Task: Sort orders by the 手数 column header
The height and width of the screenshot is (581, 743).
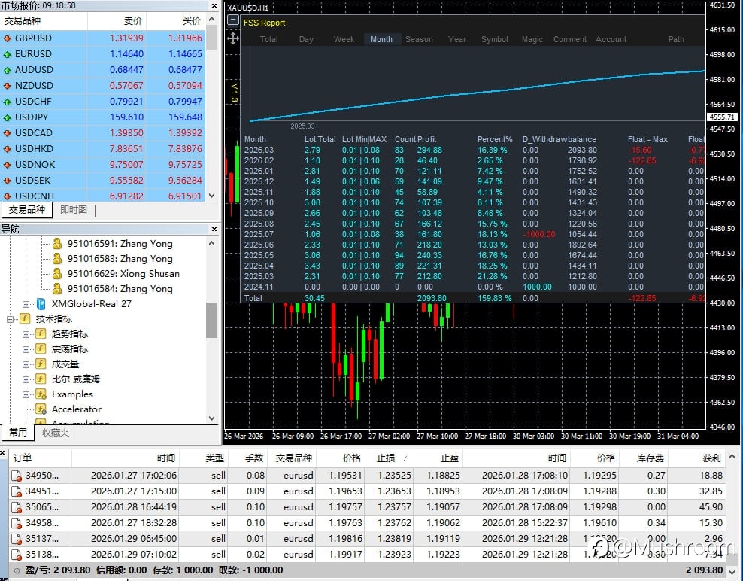Action: point(249,458)
